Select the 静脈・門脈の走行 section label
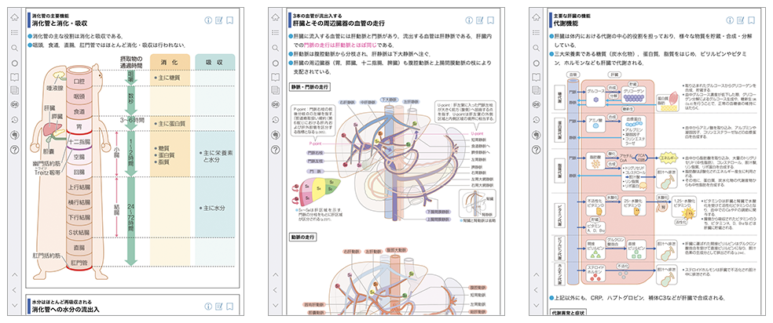The width and height of the screenshot is (773, 323). click(310, 86)
